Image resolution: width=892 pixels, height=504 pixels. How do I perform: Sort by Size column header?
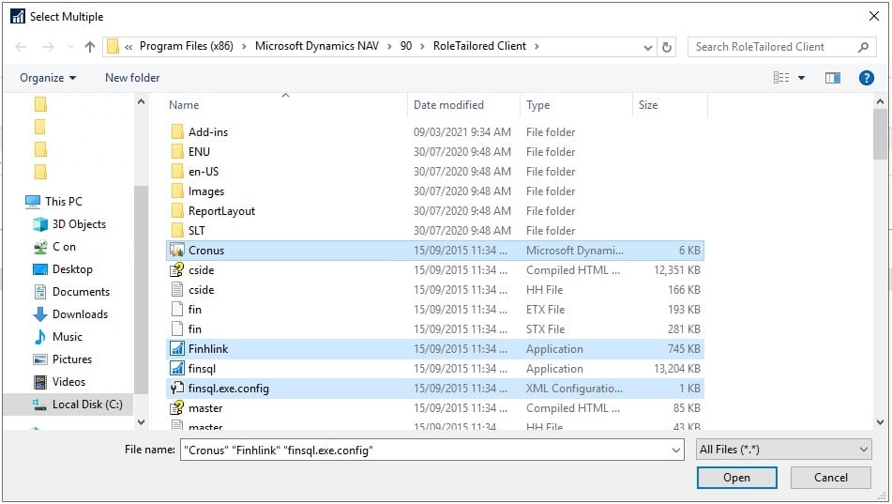[647, 105]
